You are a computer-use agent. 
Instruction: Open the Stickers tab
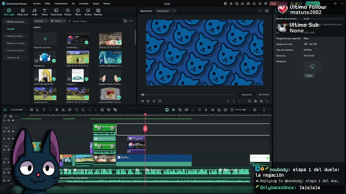pos(88,12)
